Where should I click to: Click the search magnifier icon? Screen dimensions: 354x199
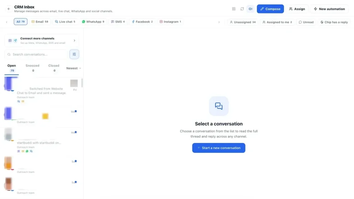click(x=9, y=54)
